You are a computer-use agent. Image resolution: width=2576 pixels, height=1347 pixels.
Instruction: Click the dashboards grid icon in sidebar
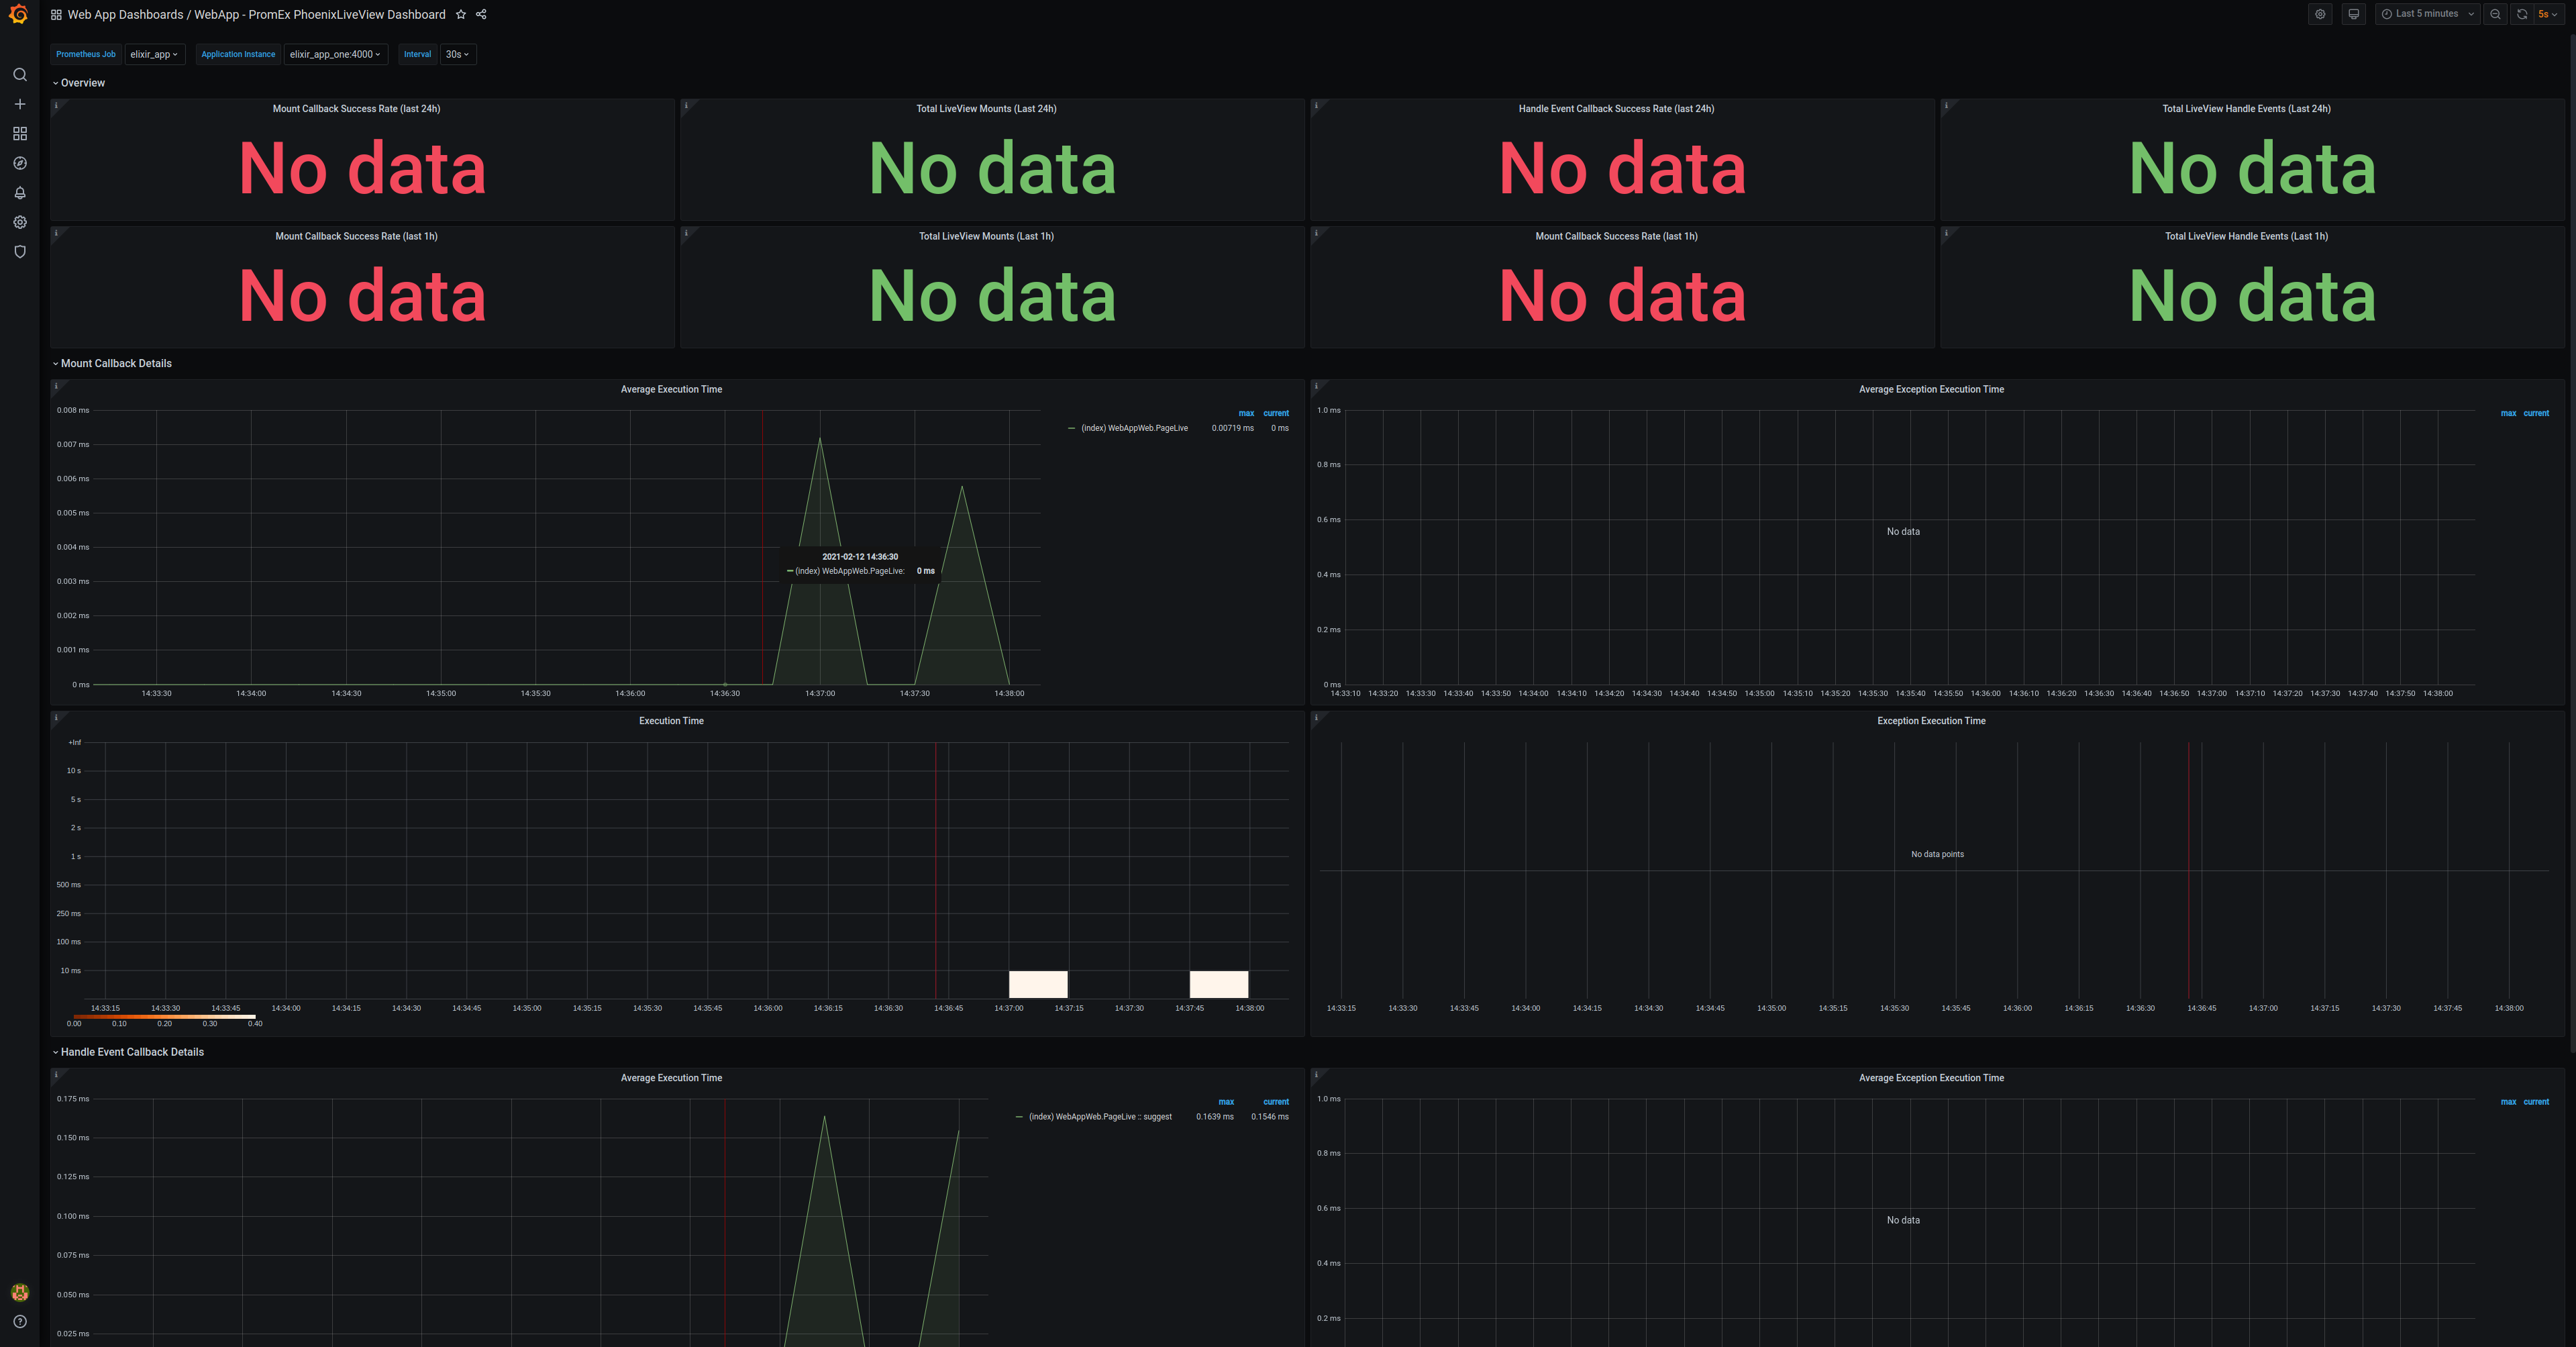tap(19, 133)
